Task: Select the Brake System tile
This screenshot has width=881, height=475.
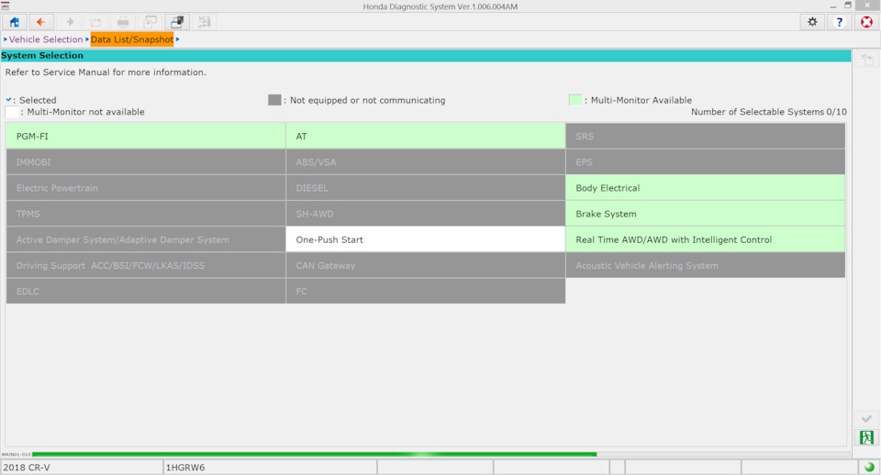Action: [x=705, y=214]
